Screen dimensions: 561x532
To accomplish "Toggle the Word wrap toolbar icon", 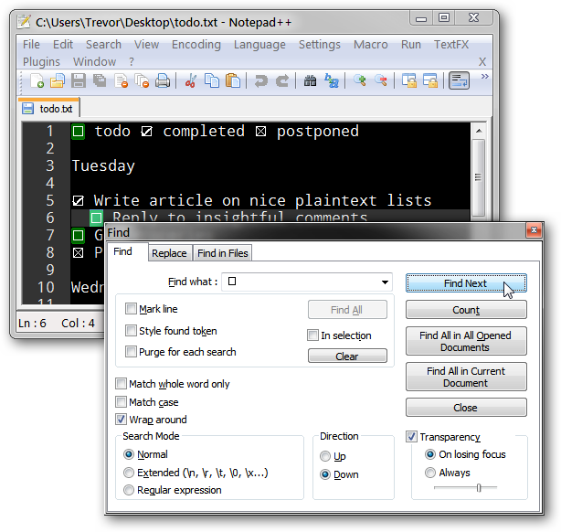I will (x=459, y=80).
